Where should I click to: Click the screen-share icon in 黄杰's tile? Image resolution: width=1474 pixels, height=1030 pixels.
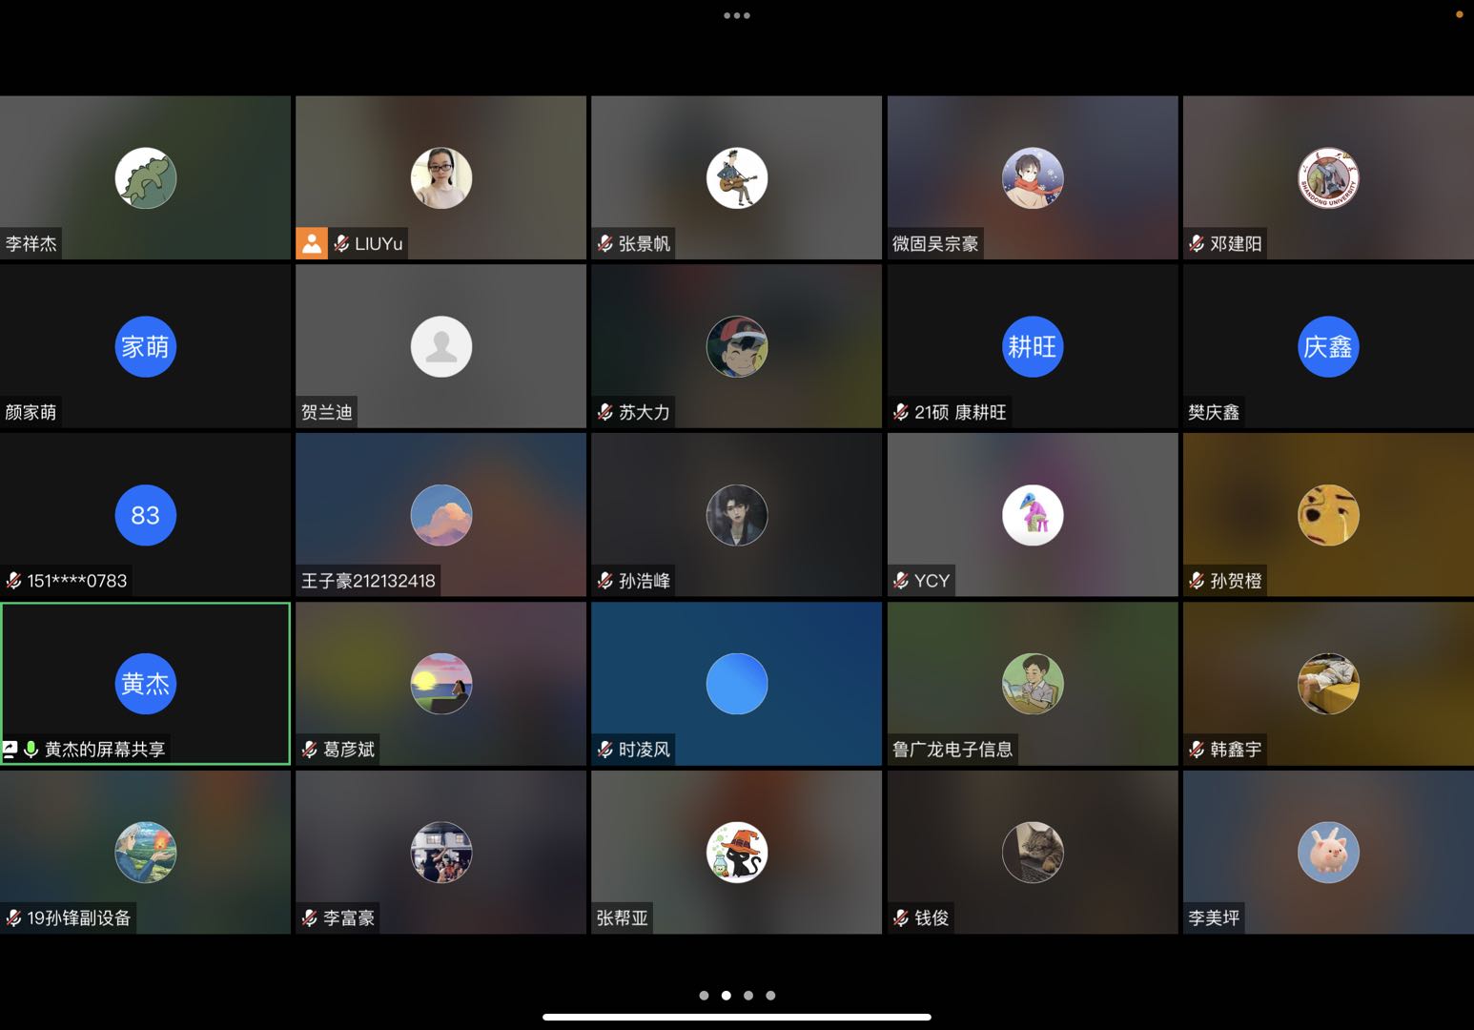(x=10, y=750)
